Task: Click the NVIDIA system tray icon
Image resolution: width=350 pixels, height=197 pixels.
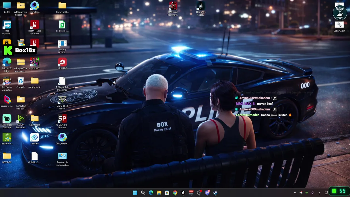Action: [x=307, y=193]
